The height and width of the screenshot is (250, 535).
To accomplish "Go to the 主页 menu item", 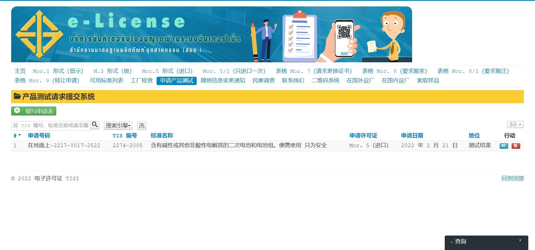I will point(20,71).
